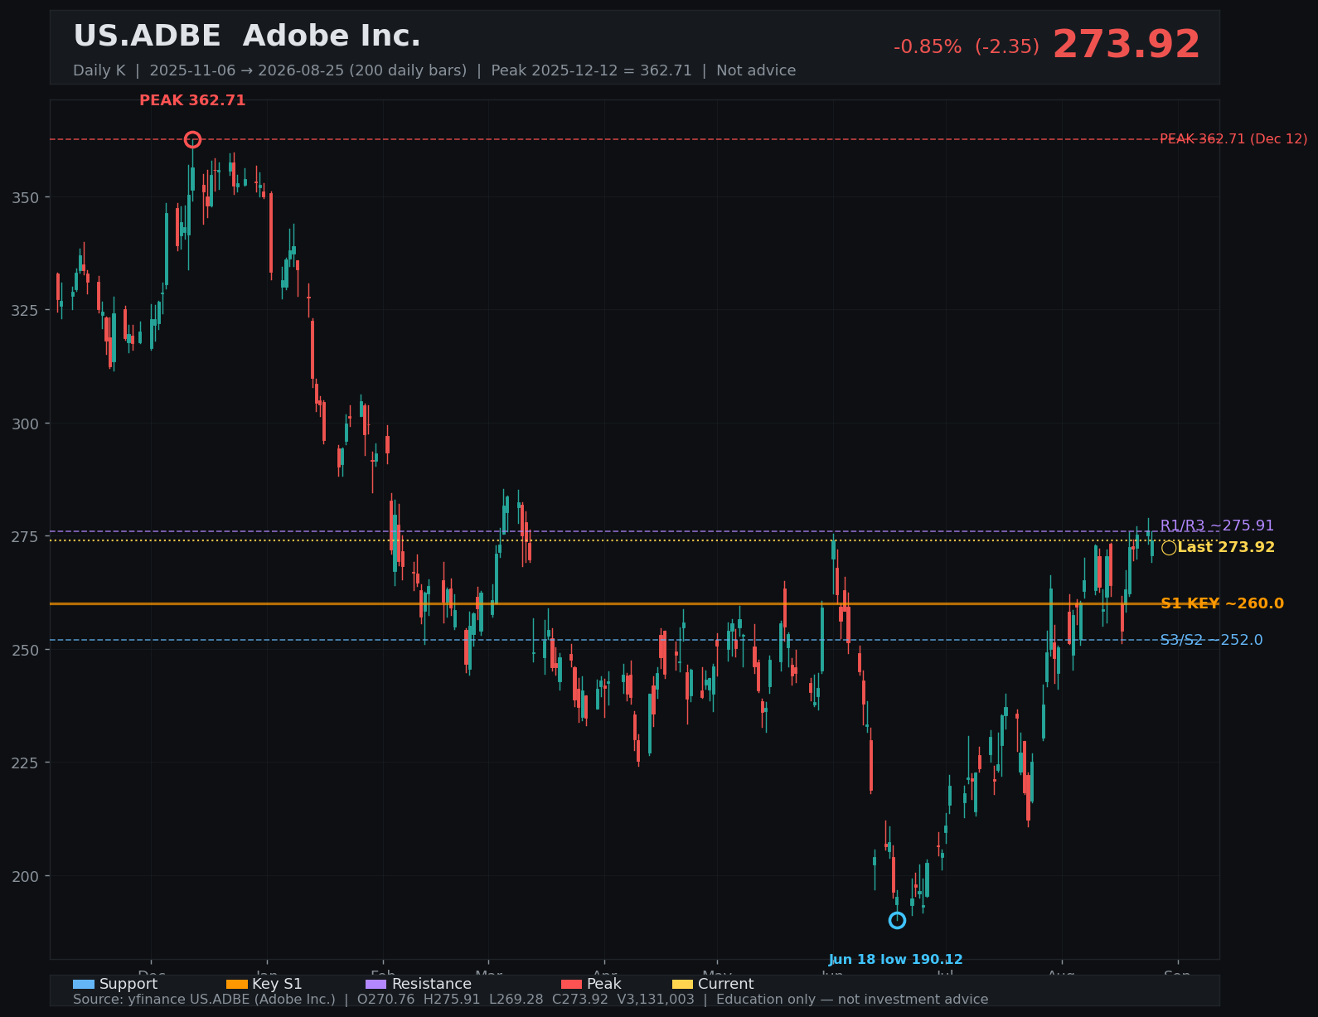
Task: Click the yellow Last price circle marker
Action: tap(1169, 548)
